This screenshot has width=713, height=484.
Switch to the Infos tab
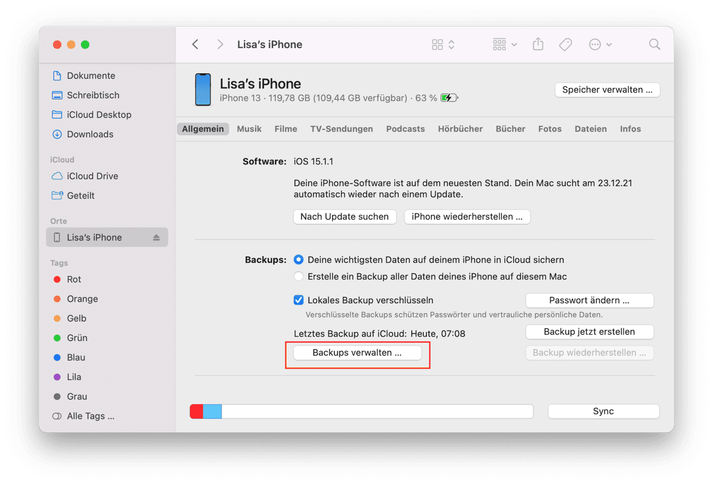pos(630,129)
